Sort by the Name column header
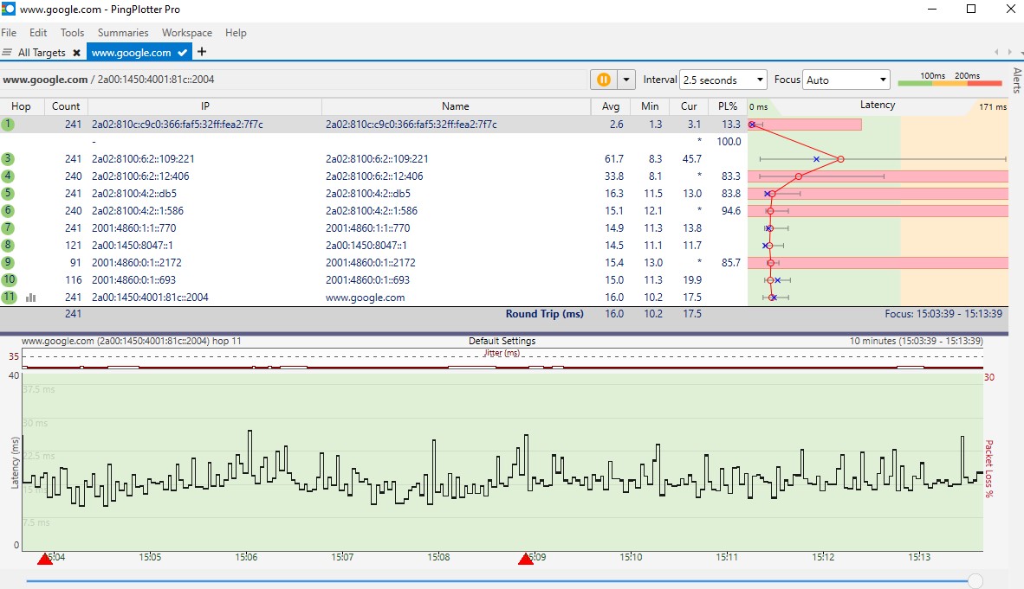1024x589 pixels. click(x=455, y=106)
